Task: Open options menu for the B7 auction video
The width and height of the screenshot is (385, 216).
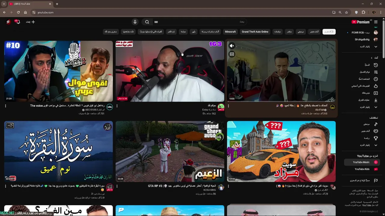Action: pos(228,186)
